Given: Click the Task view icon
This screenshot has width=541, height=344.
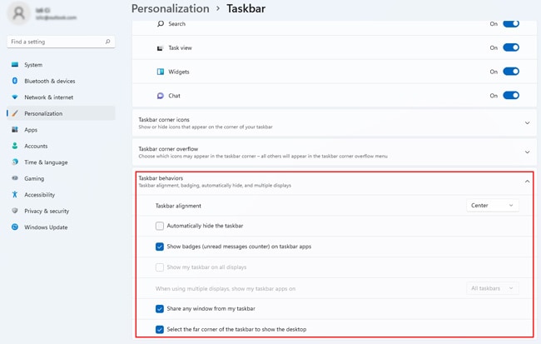Looking at the screenshot, I should pos(160,48).
